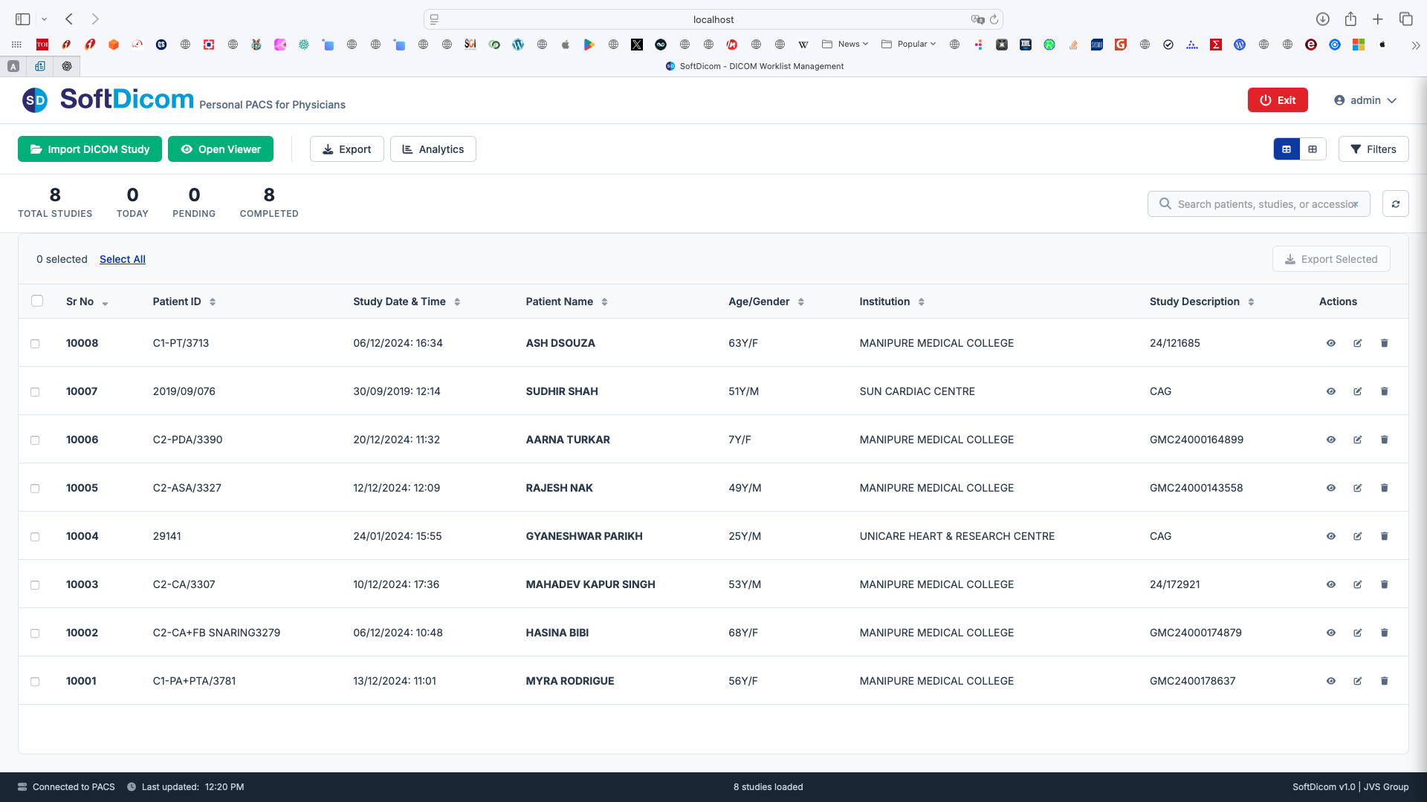
Task: Open the Popular bookmarks folder
Action: point(908,45)
